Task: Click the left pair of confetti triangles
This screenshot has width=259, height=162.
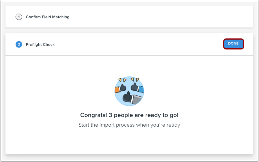Action: point(122,80)
